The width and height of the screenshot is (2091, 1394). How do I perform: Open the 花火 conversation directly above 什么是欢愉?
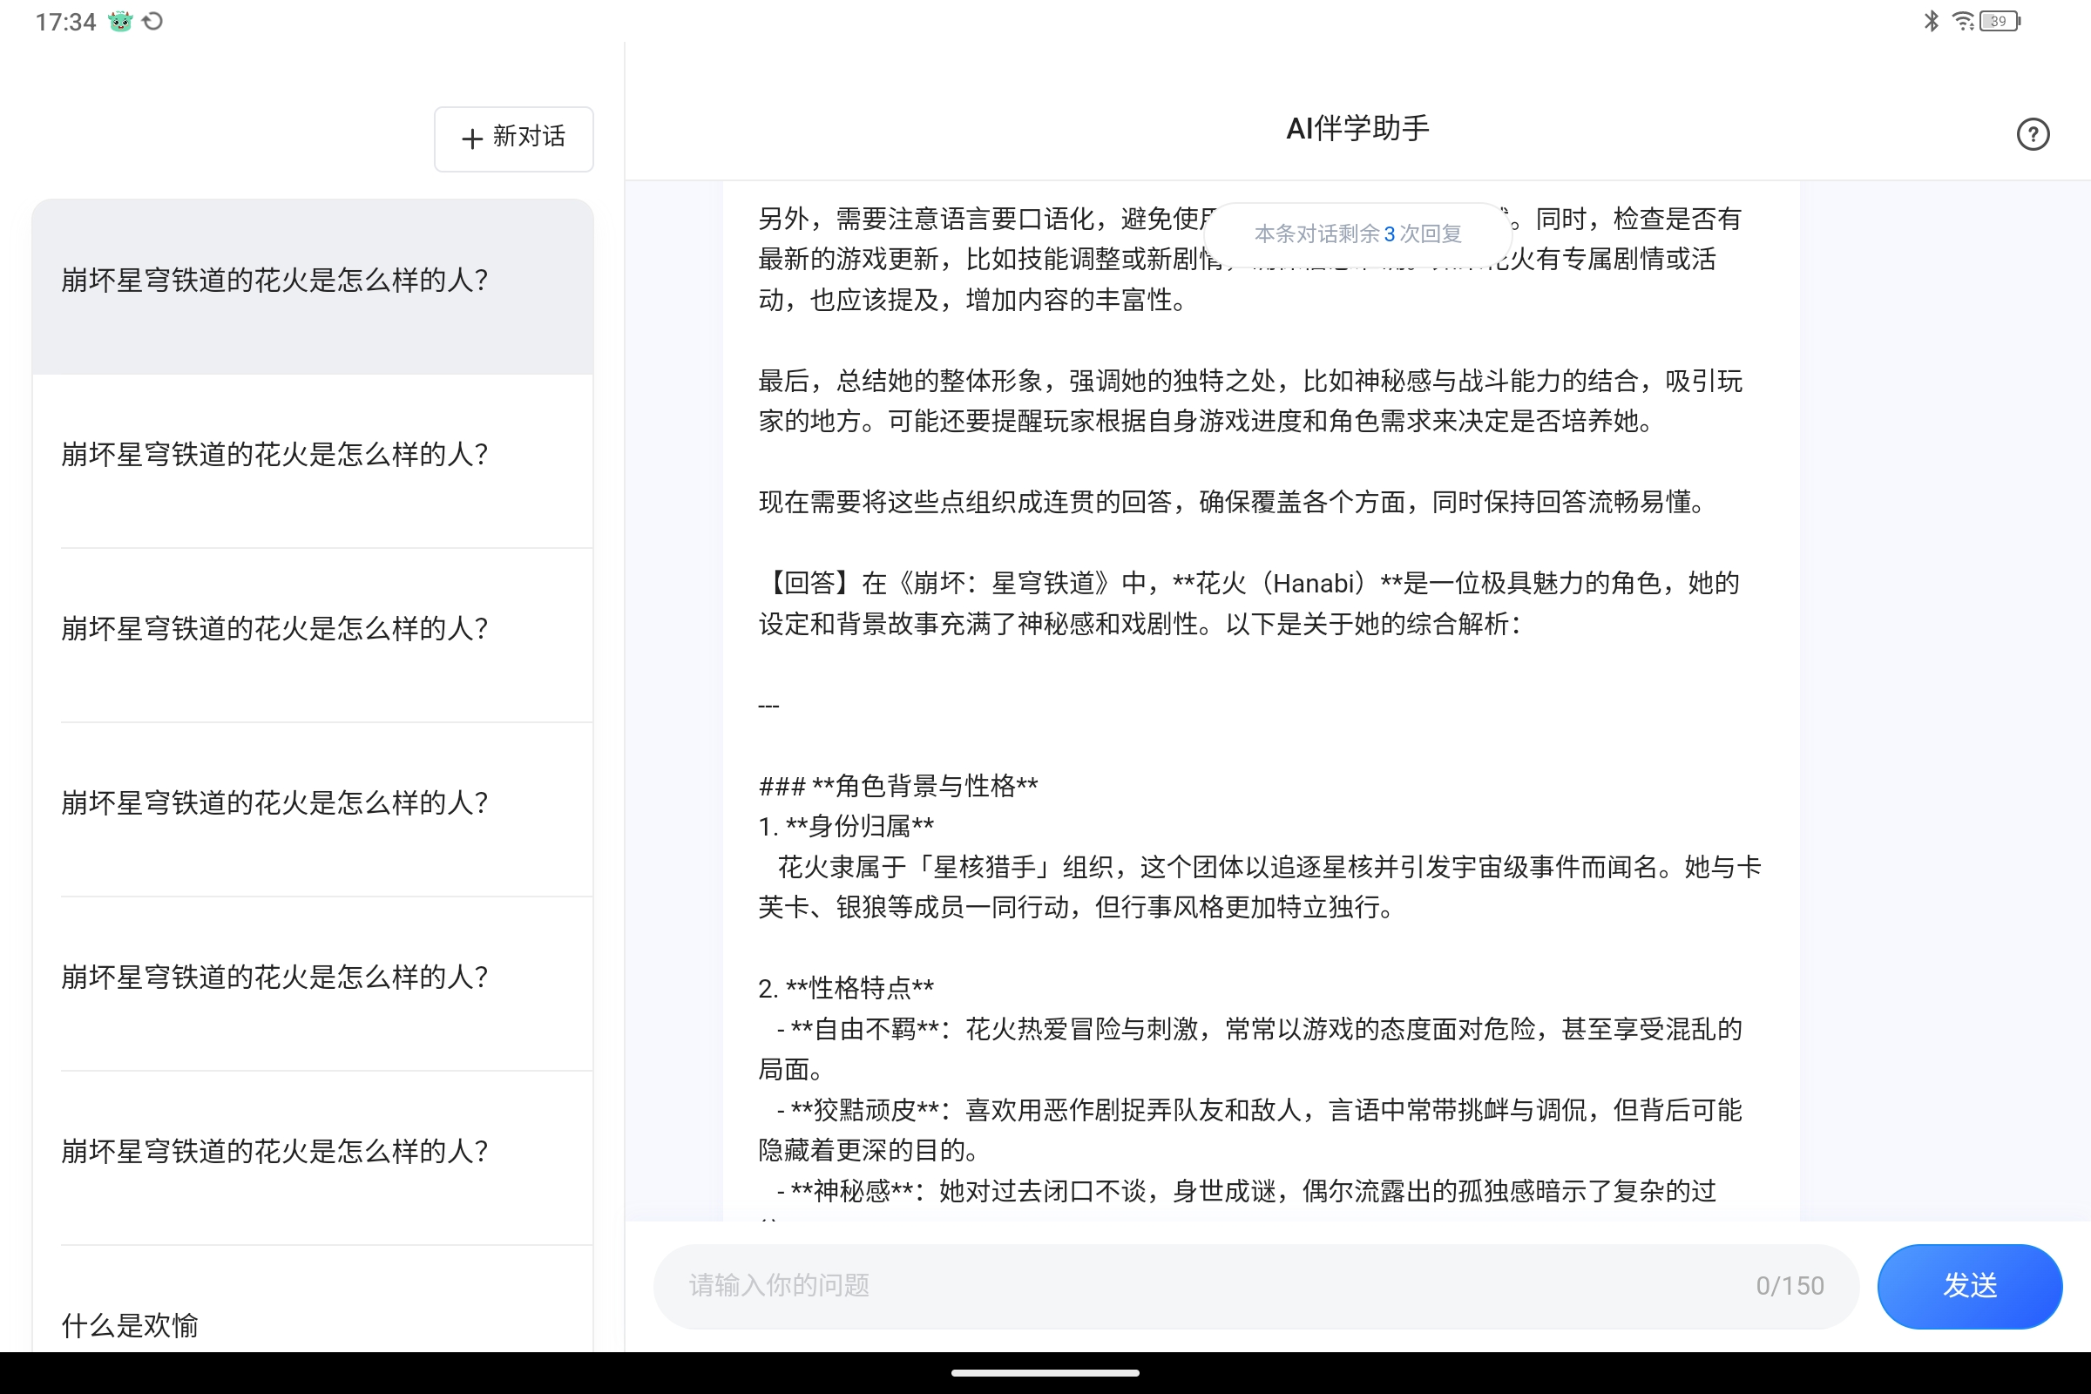(312, 1157)
